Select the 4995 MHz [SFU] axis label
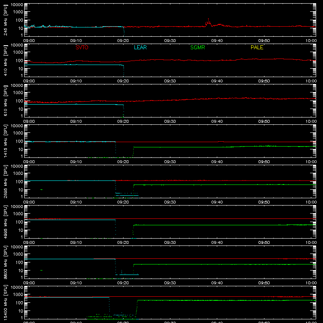The image size is (323, 323). point(6,222)
